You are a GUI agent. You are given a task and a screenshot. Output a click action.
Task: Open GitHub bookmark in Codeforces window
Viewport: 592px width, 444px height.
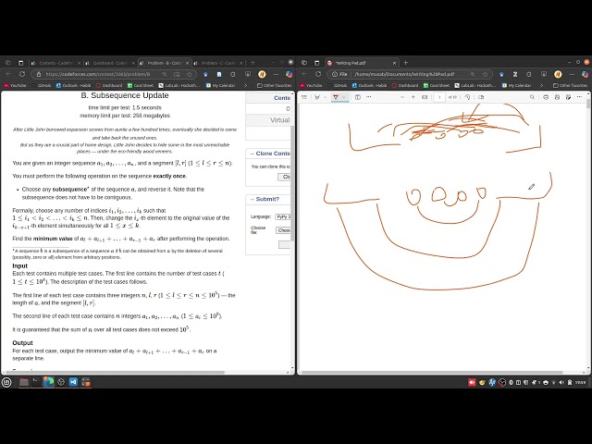click(41, 86)
